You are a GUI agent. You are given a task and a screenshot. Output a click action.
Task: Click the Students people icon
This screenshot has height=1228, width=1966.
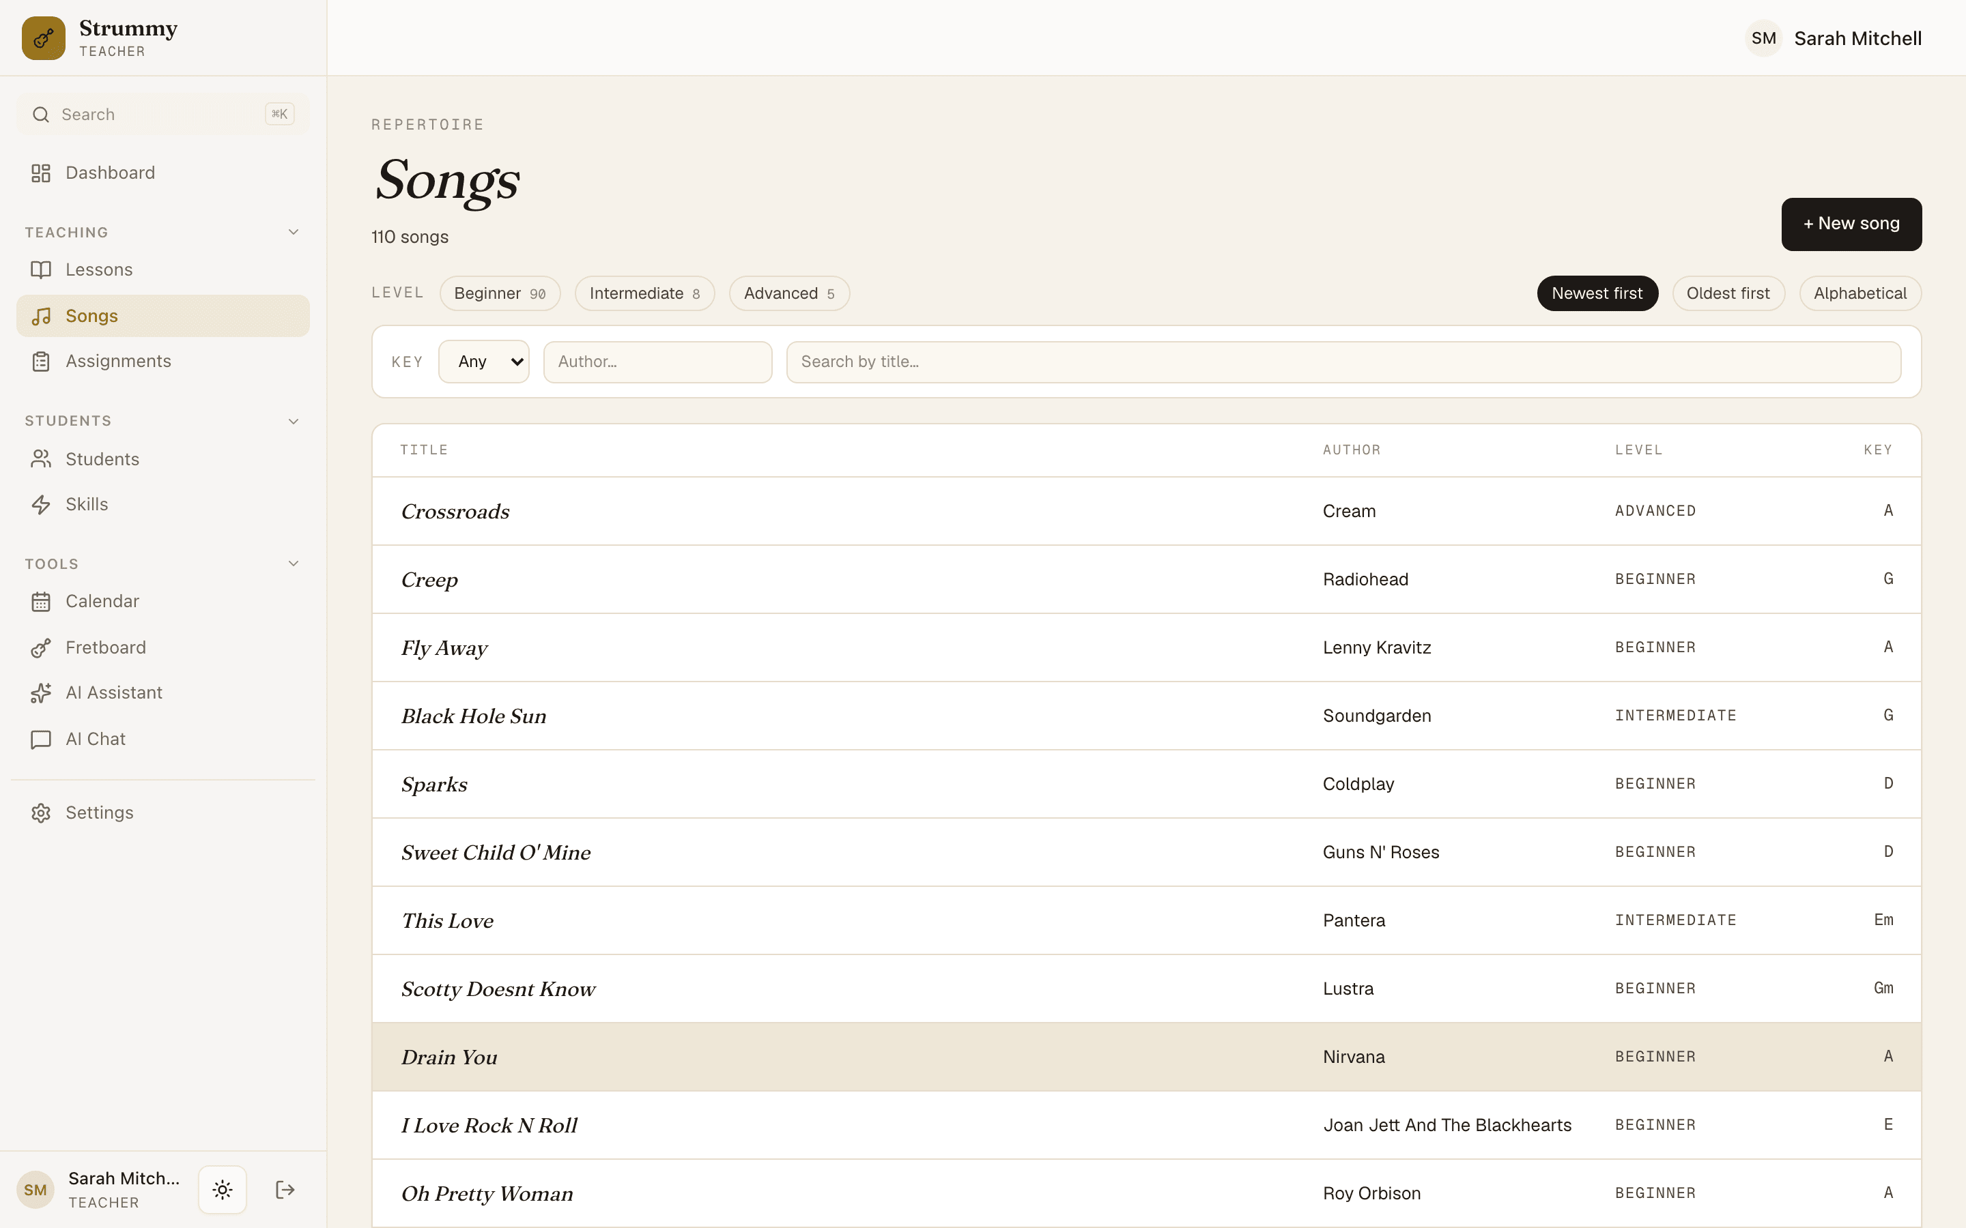coord(41,459)
